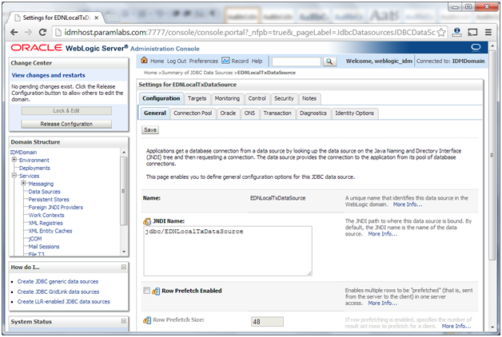The image size is (502, 337).
Task: Click the Oracle logo in header
Action: [x=37, y=48]
